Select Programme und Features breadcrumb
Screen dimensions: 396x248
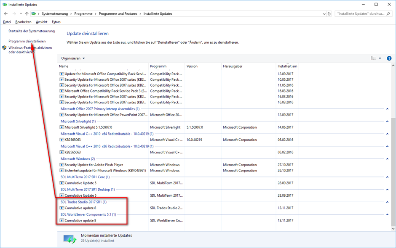(x=118, y=14)
